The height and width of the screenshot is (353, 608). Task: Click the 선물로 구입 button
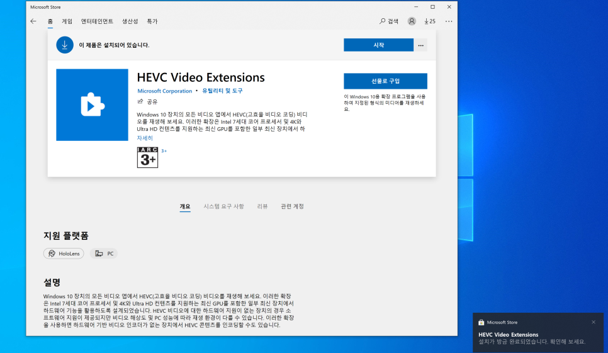pos(385,81)
